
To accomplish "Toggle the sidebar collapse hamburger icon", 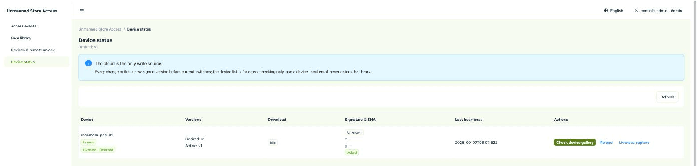I will 81,11.
